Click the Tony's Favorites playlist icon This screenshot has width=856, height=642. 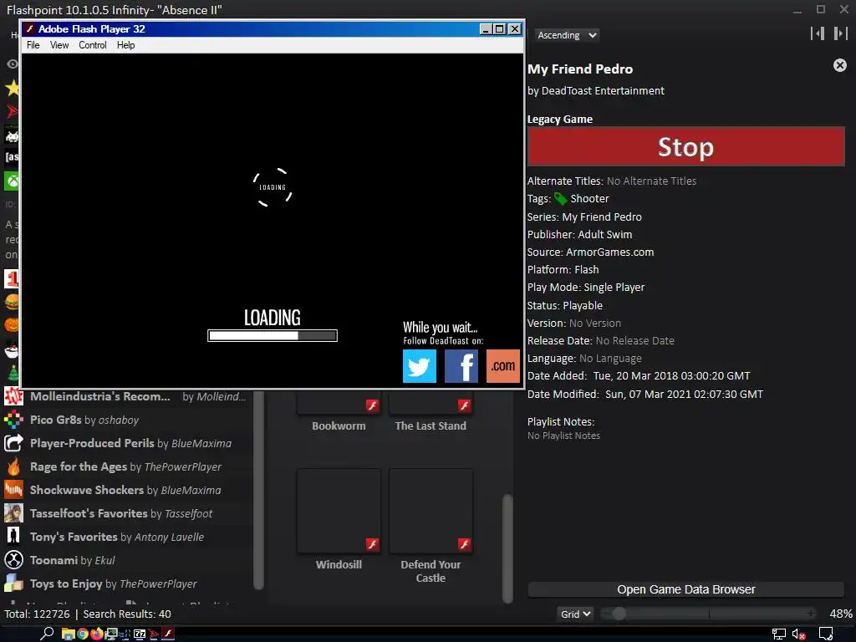coord(13,538)
